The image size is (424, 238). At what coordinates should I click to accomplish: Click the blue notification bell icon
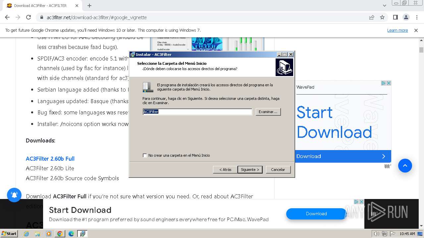14,195
